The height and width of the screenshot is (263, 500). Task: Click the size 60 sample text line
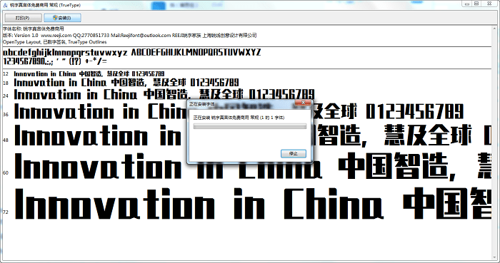[x=253, y=165]
